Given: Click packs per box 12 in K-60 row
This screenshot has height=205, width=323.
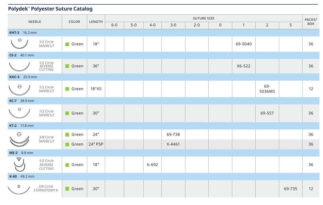Looking at the screenshot, I should click(x=311, y=189).
